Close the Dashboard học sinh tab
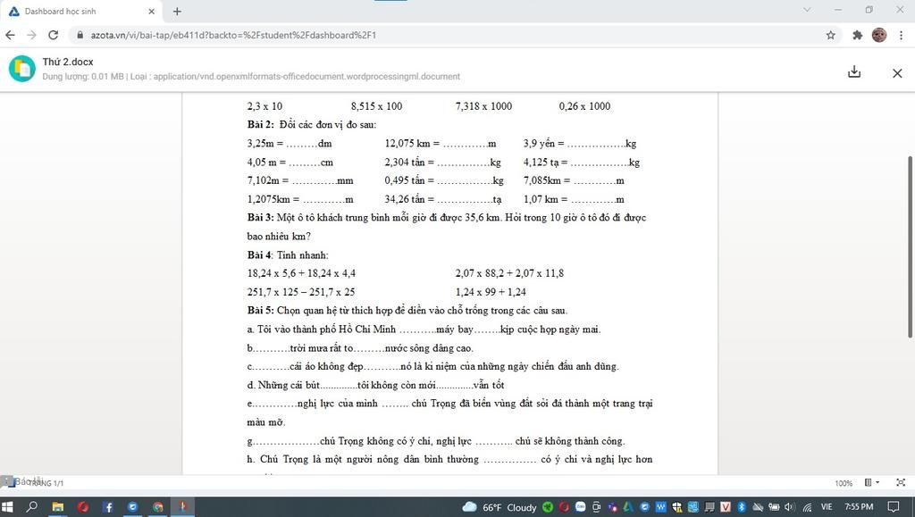Screen dimensions: 915x517 [151, 11]
